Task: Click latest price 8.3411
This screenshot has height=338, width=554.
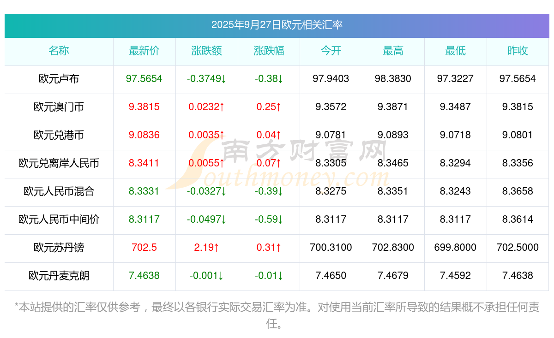Action: coord(144,163)
